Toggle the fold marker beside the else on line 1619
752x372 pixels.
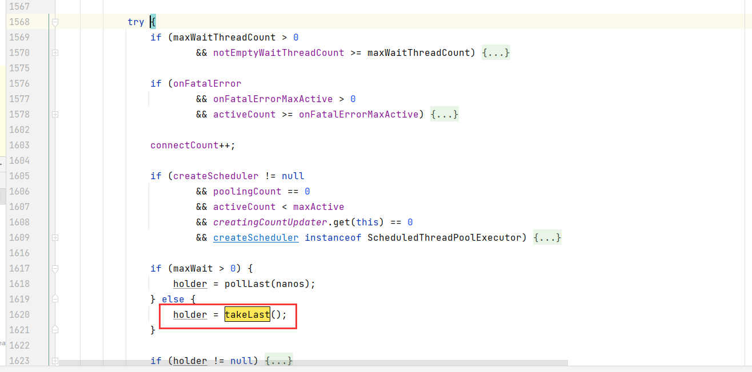55,300
